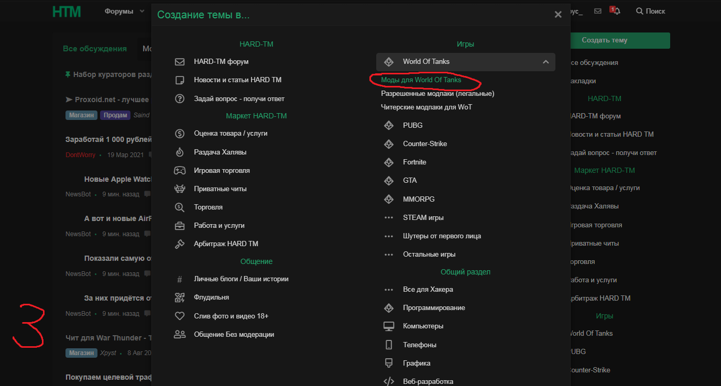Open the Раздача Халявы sidebar link
This screenshot has width=721, height=386.
pos(594,206)
